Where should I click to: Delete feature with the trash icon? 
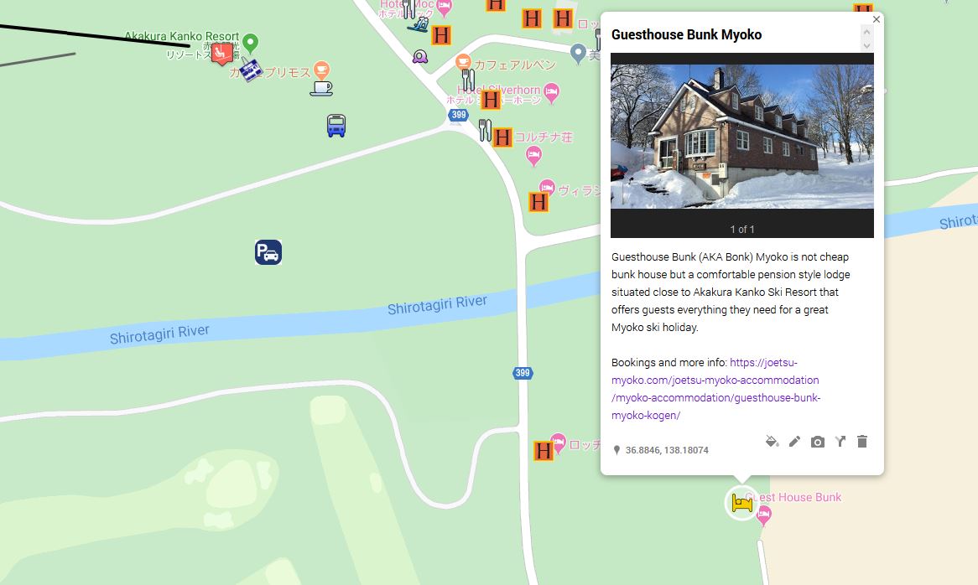pyautogui.click(x=862, y=441)
